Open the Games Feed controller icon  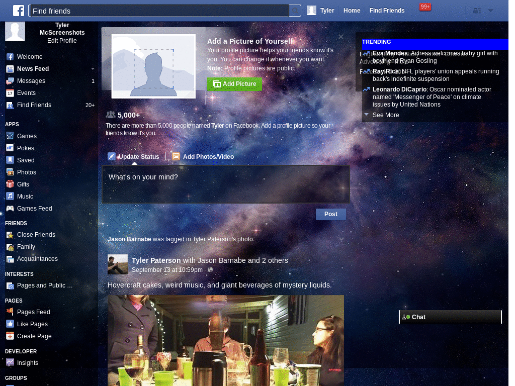(x=10, y=209)
